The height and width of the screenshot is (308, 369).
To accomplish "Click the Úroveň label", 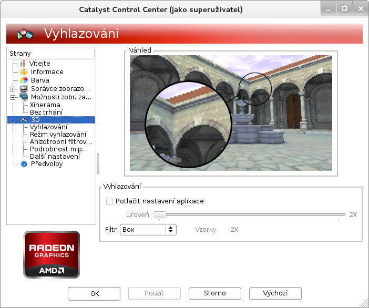I will (138, 214).
